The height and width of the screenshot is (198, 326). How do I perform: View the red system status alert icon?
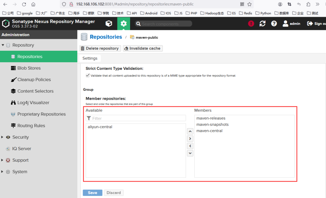point(251,24)
